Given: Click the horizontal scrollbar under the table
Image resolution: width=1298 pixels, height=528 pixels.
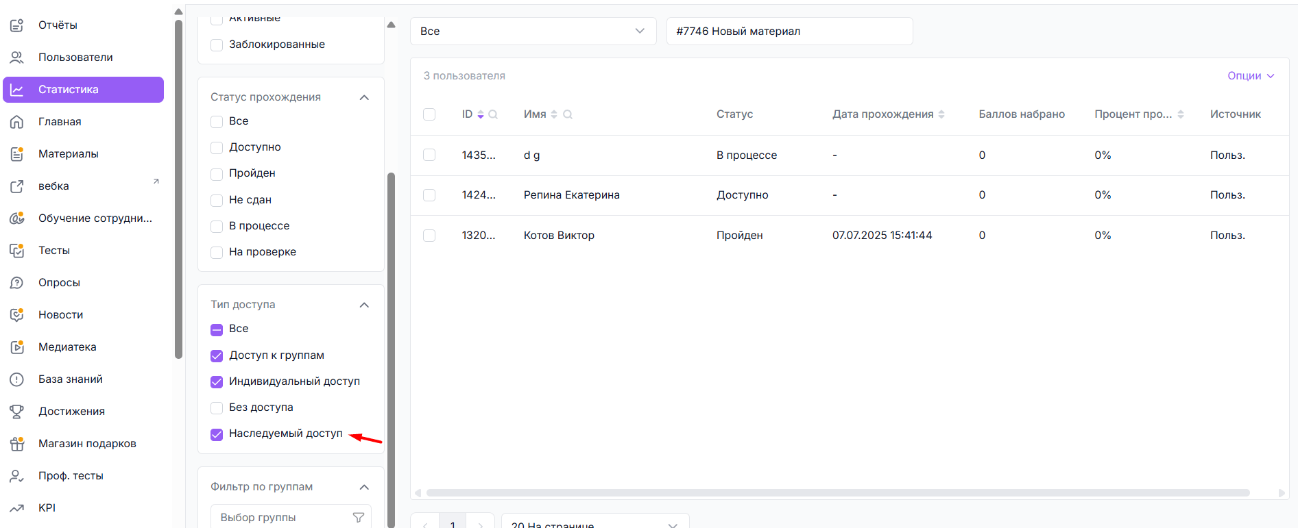Looking at the screenshot, I should (838, 493).
